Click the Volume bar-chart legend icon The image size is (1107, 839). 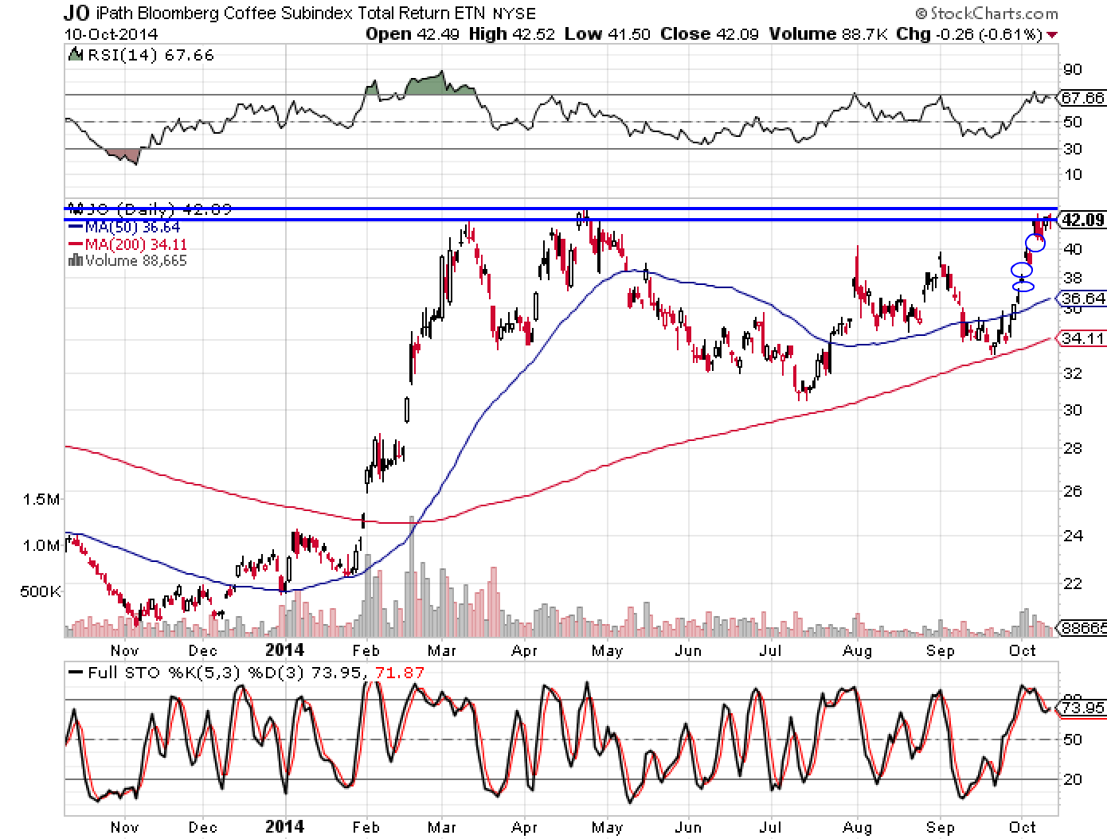[x=76, y=260]
